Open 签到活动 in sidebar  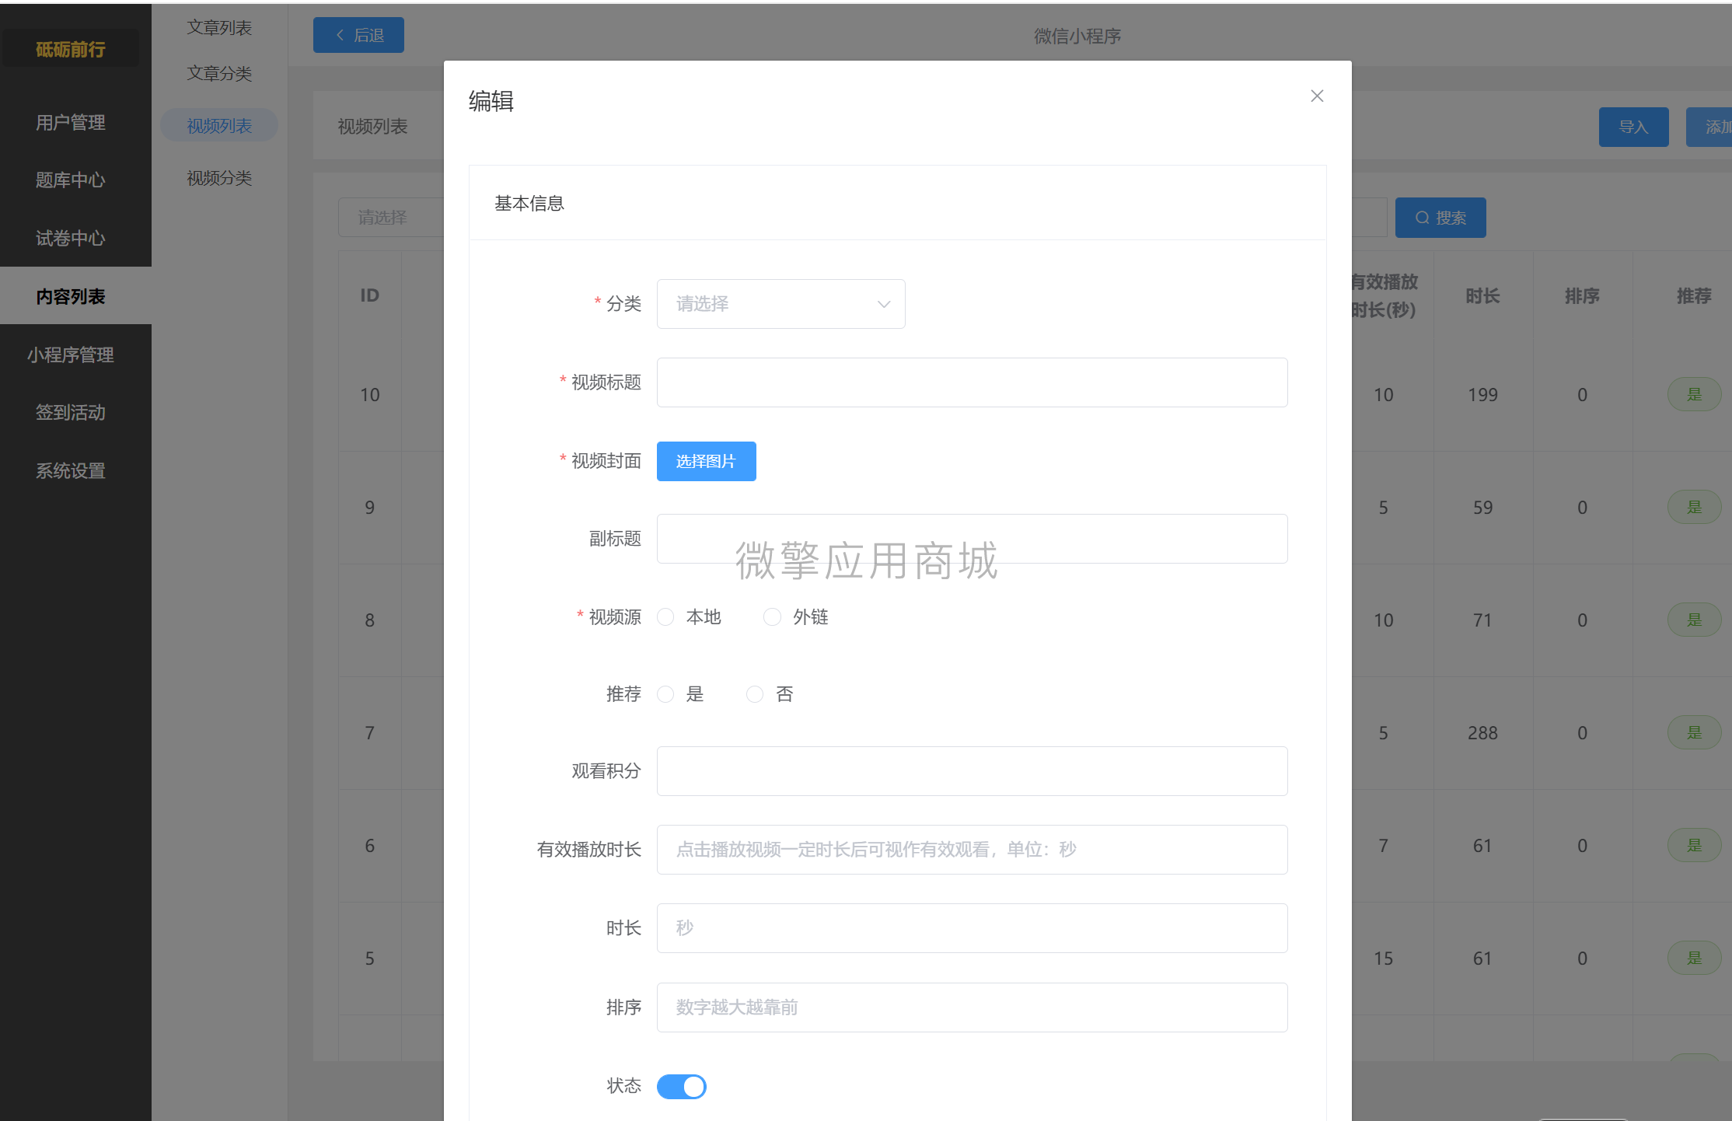tap(71, 413)
